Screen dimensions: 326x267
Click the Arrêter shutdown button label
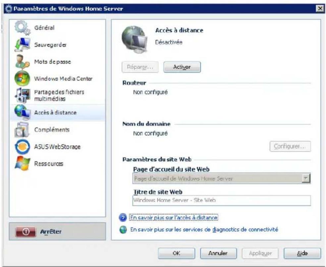click(51, 232)
